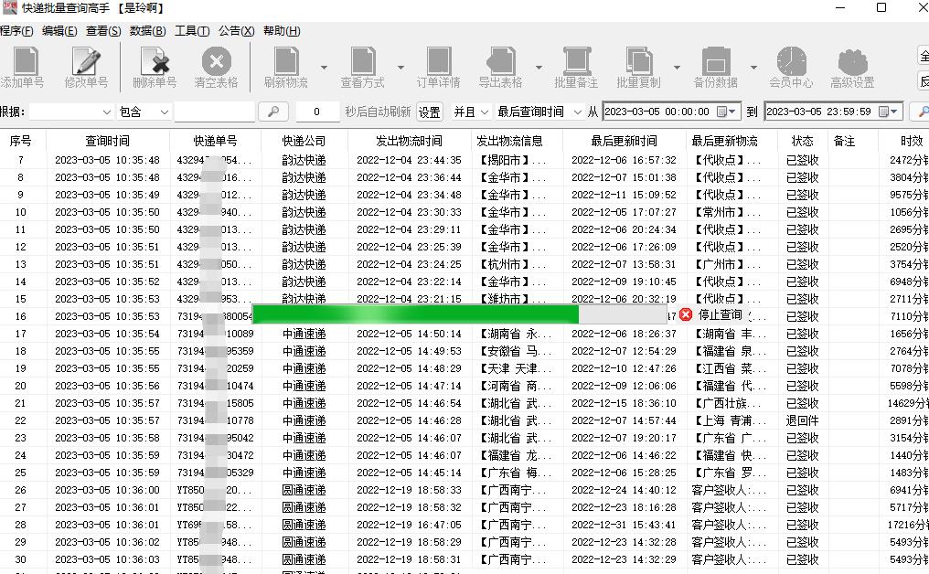Use the 清空表格 clear table icon
Image resolution: width=929 pixels, height=574 pixels.
click(x=216, y=66)
